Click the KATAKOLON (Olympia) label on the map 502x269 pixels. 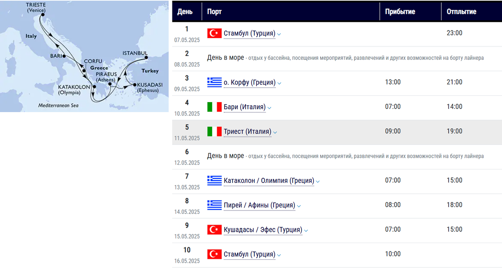[x=74, y=89]
